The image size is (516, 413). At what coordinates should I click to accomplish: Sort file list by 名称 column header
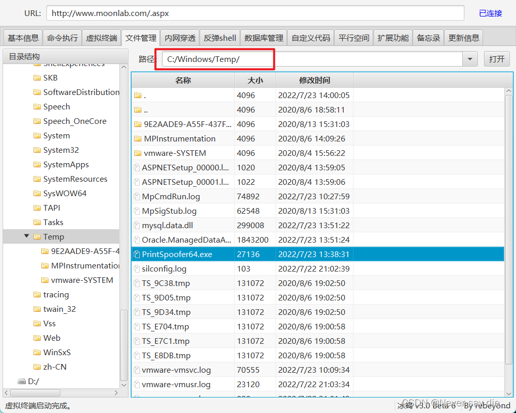(x=183, y=81)
